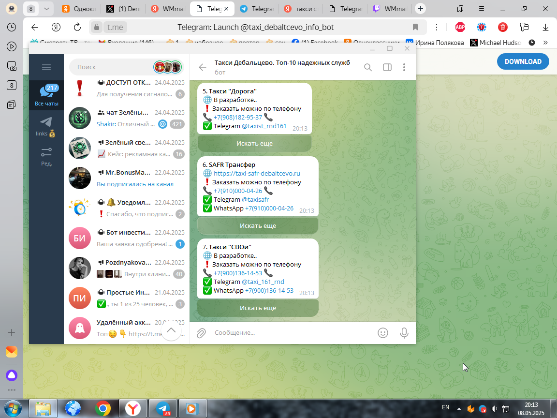
Task: Click the blue DOWNLOAD button
Action: [523, 61]
